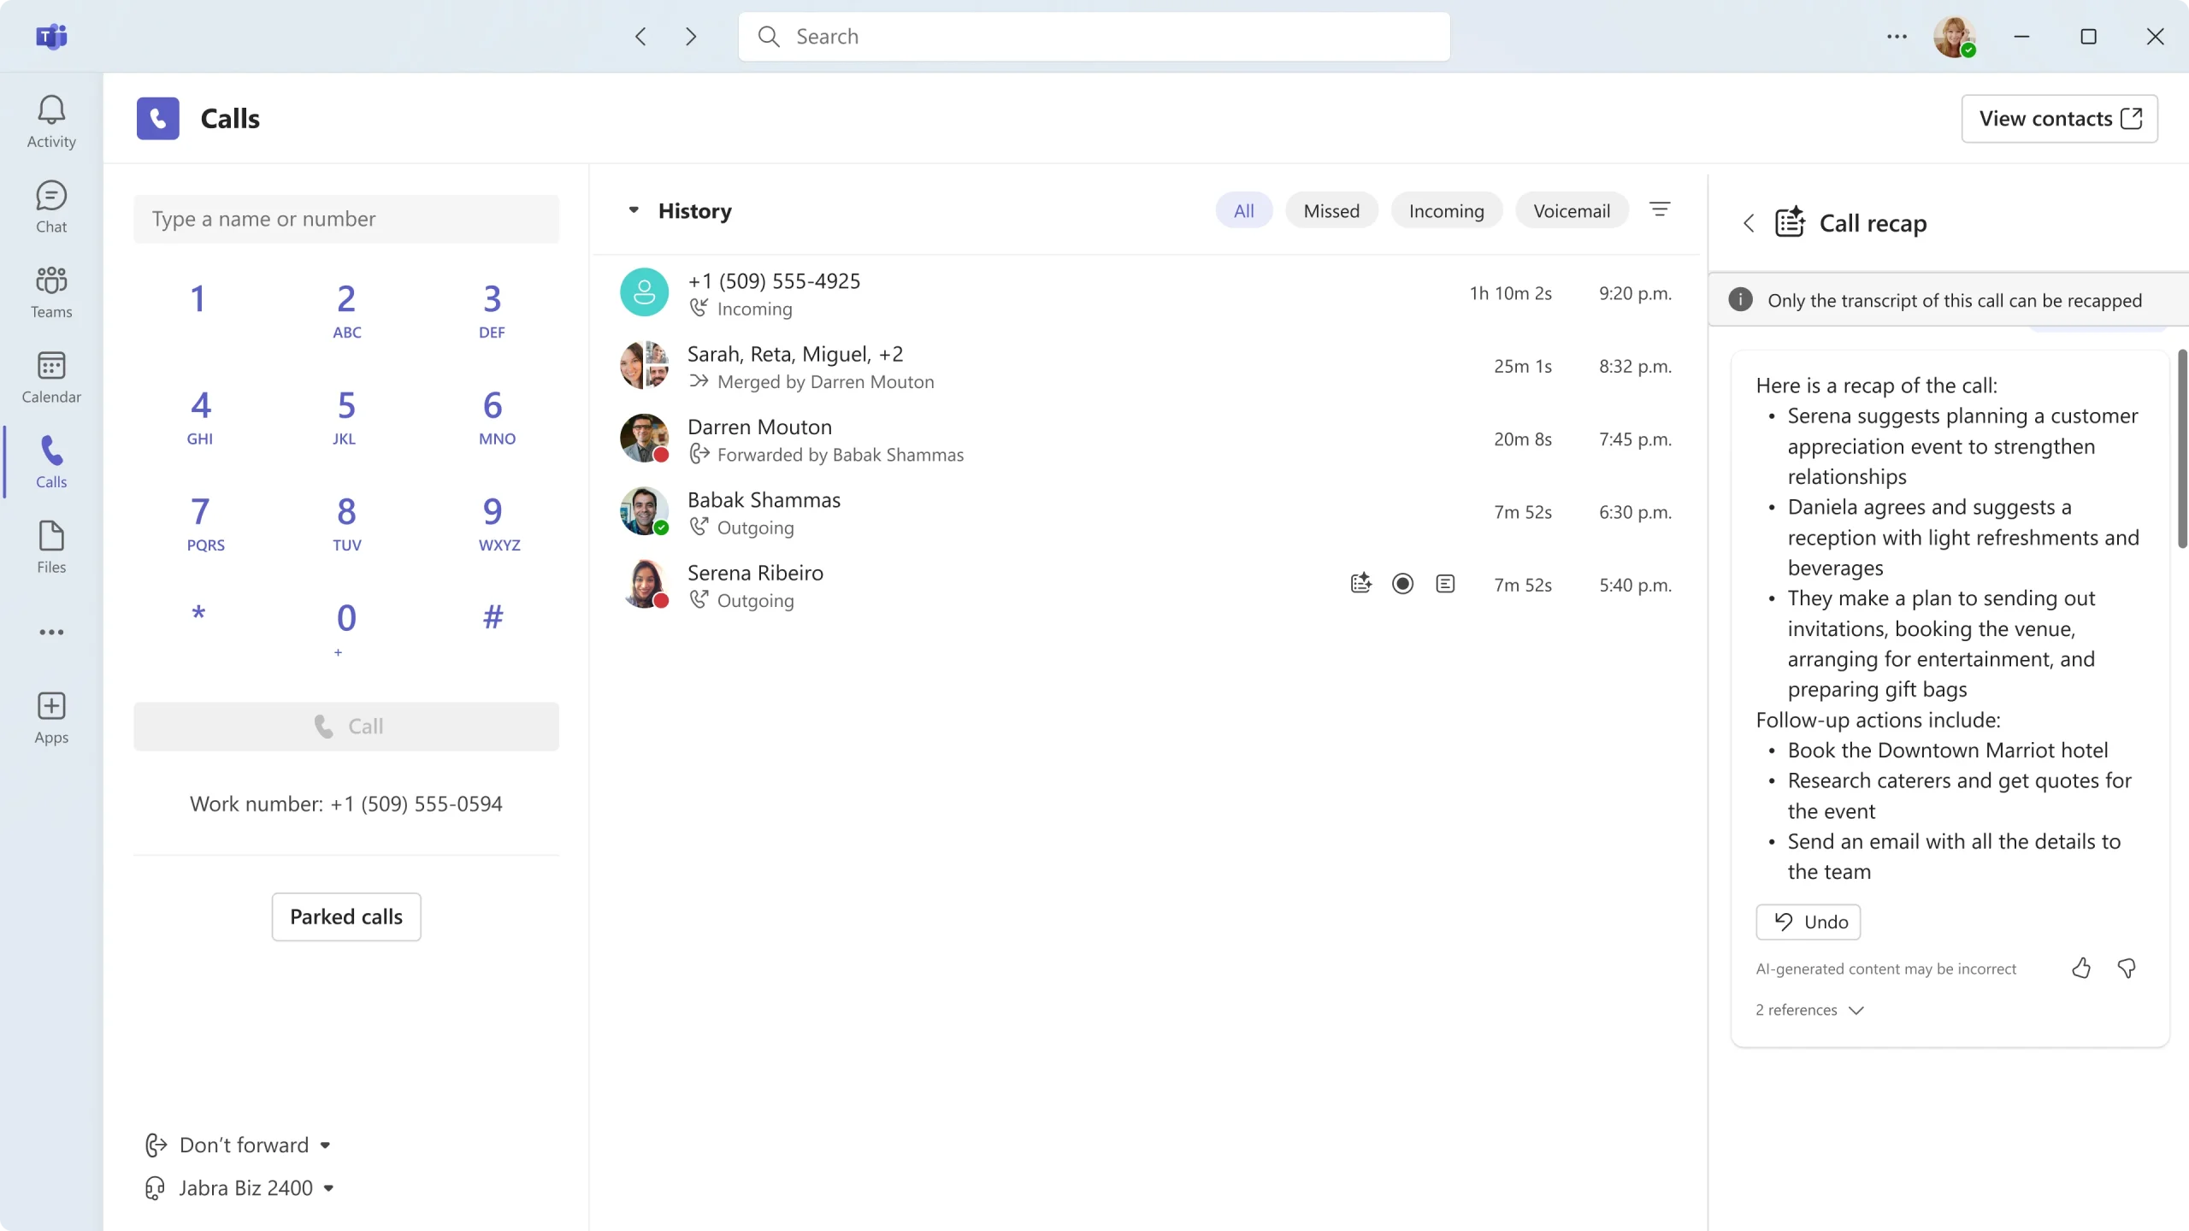Viewport: 2189px width, 1231px height.
Task: Select the Incoming calls tab
Action: tap(1446, 210)
